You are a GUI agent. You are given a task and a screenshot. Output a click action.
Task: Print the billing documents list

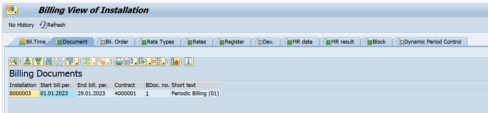(x=119, y=62)
